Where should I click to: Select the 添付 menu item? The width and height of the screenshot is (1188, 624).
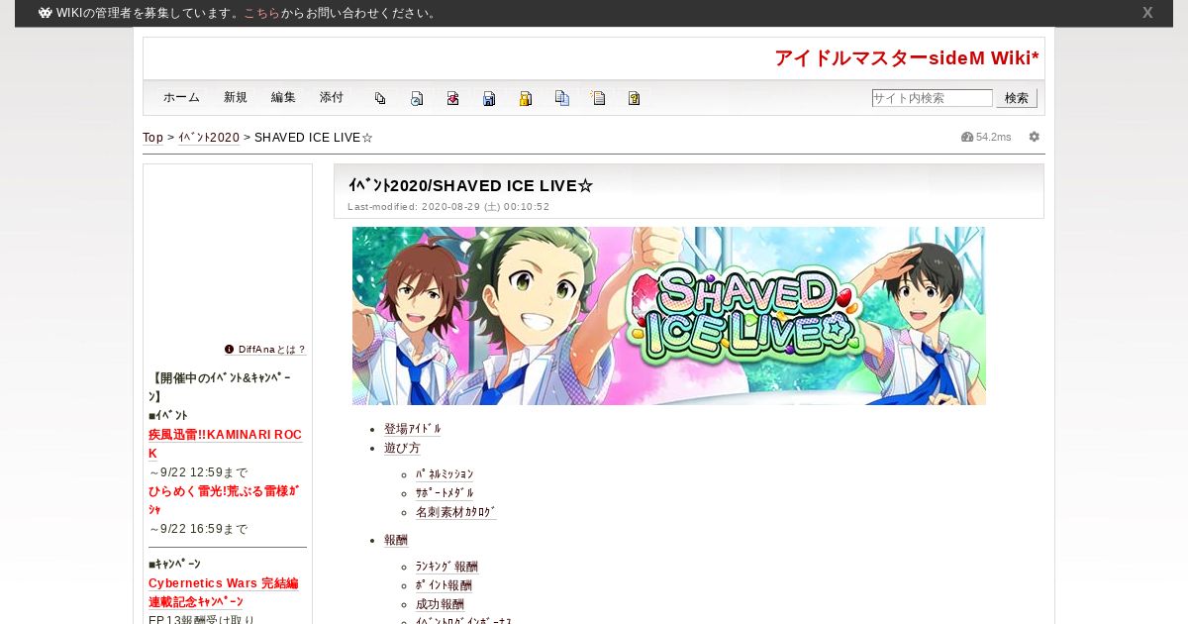332,98
